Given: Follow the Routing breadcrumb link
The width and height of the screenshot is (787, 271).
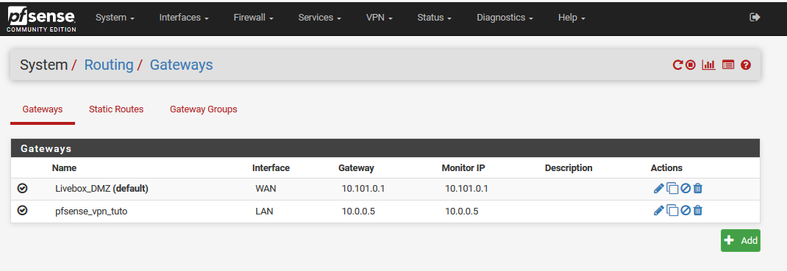Looking at the screenshot, I should point(109,65).
